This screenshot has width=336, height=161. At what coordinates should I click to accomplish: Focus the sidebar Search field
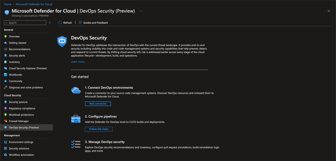25,22
